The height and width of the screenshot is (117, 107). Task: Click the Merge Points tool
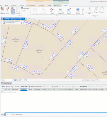tap(52, 11)
